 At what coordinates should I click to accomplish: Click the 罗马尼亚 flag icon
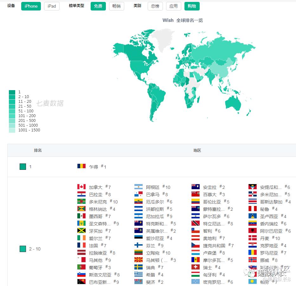point(253,252)
